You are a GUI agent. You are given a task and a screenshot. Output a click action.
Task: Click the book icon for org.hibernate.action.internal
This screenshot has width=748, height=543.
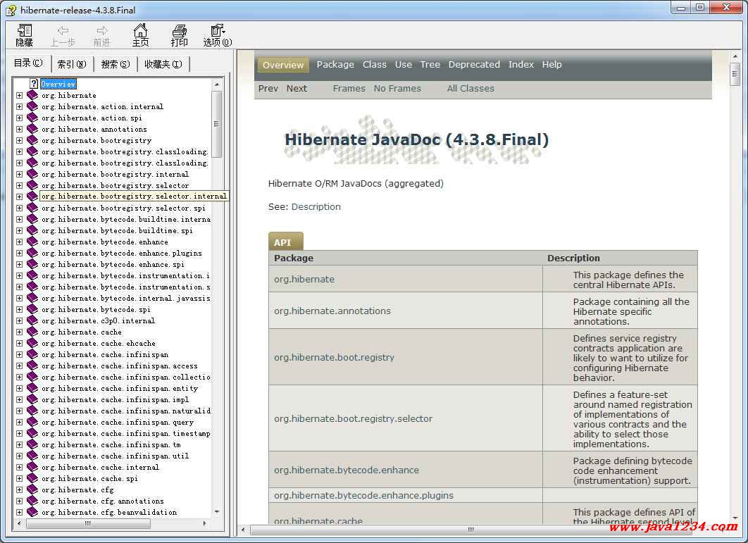[32, 106]
